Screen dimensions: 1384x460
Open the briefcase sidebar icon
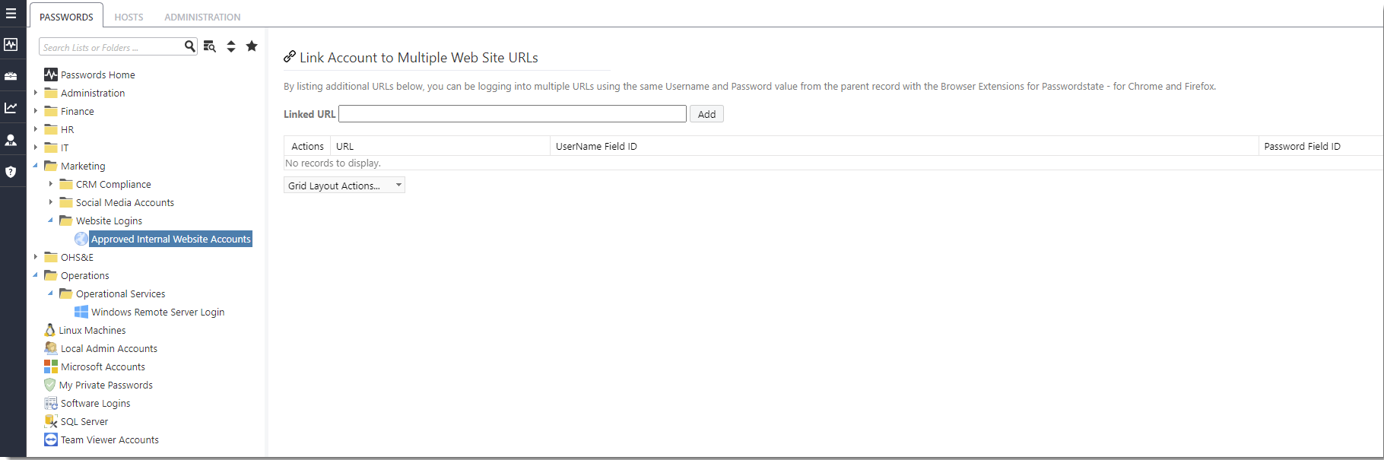[x=11, y=76]
